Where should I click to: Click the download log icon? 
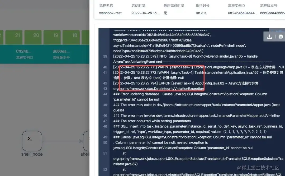tap(269, 37)
